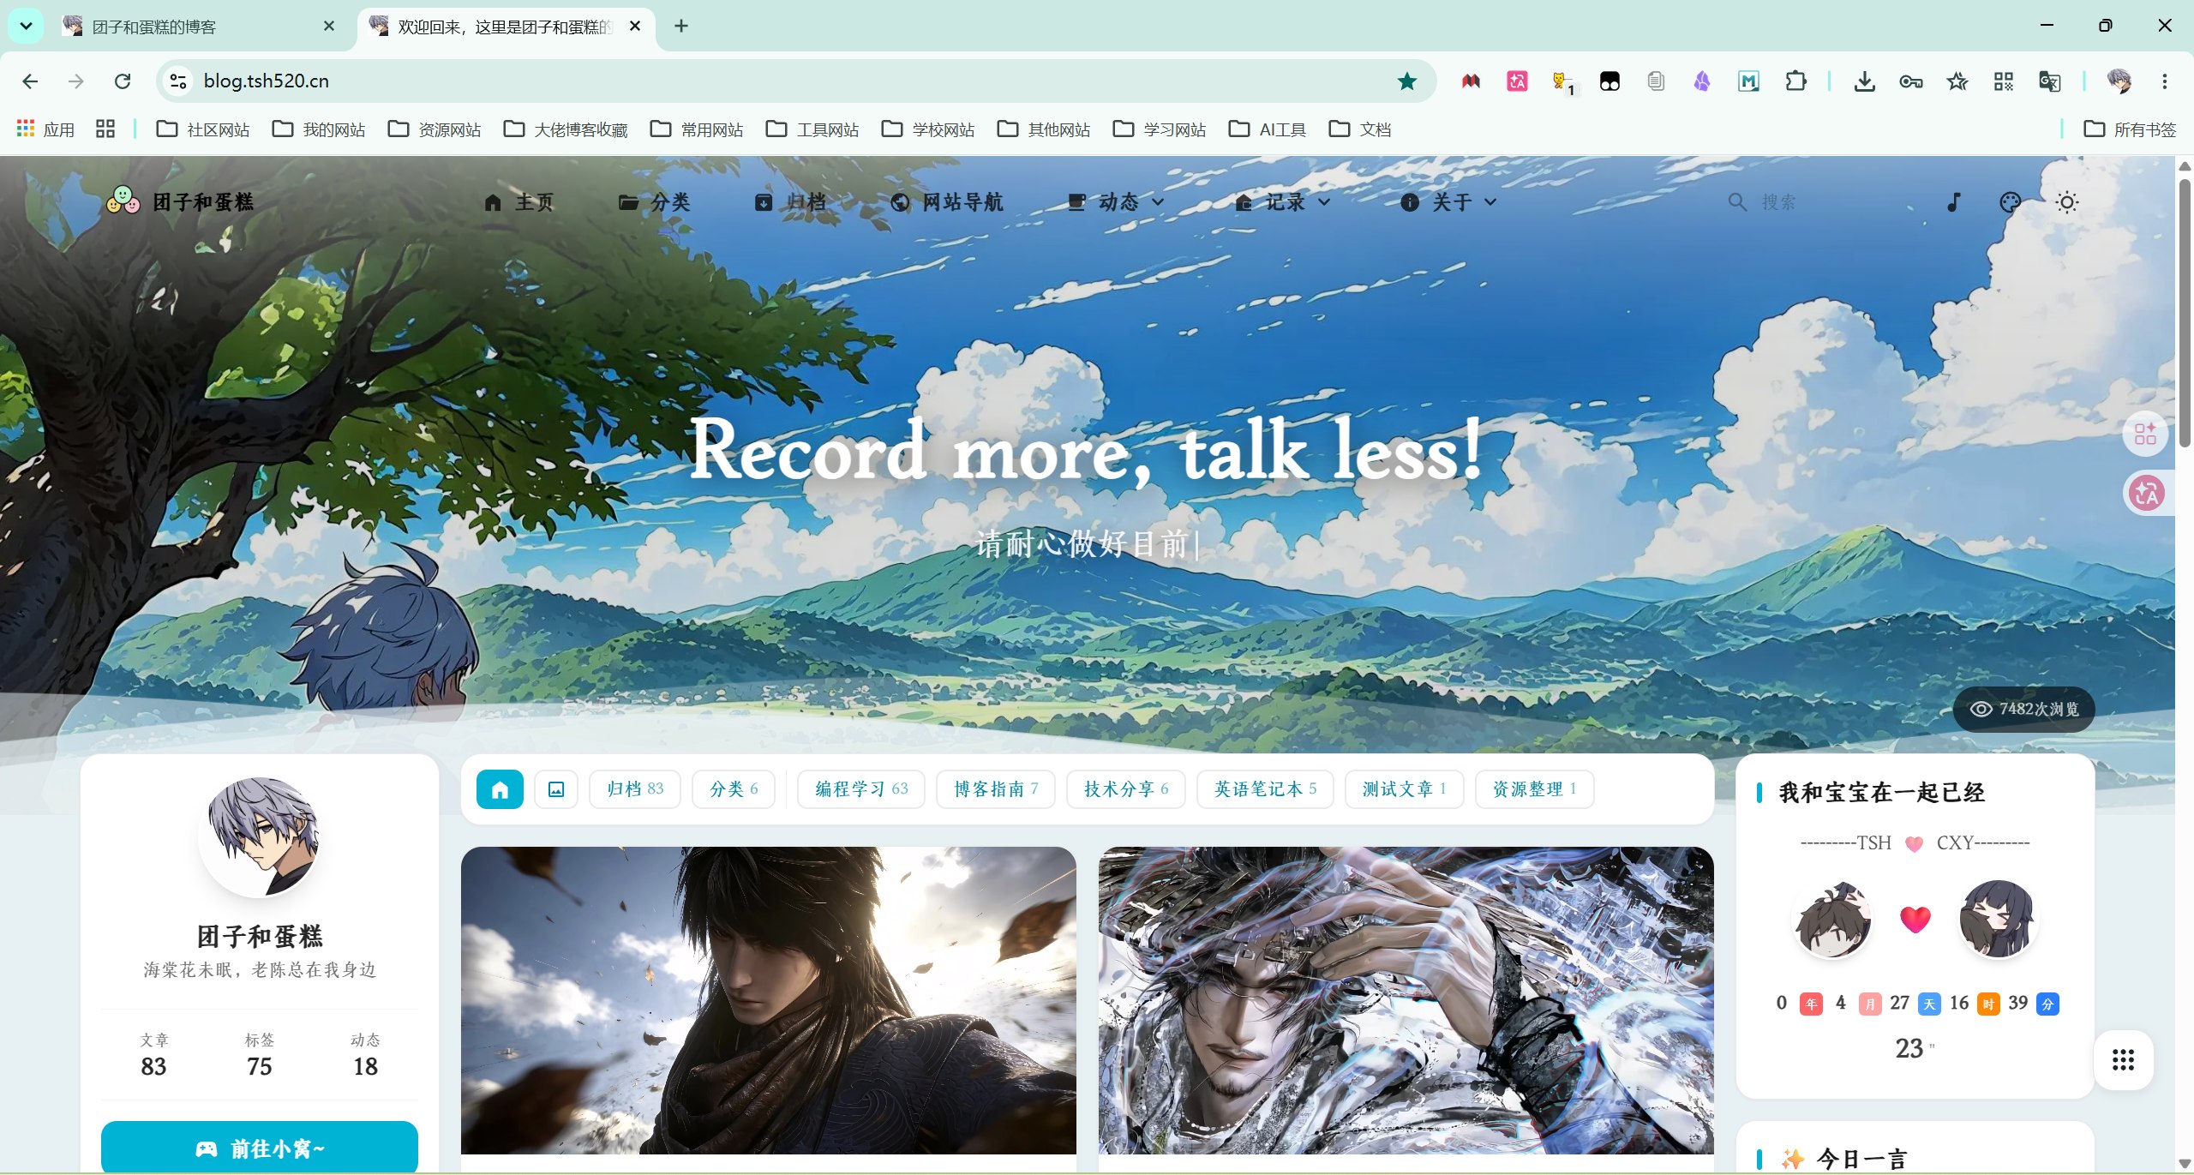This screenshot has width=2194, height=1175.
Task: Open the 社区网站 bookmark folder
Action: (203, 129)
